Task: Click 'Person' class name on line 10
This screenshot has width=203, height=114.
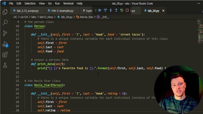Action: [39, 26]
